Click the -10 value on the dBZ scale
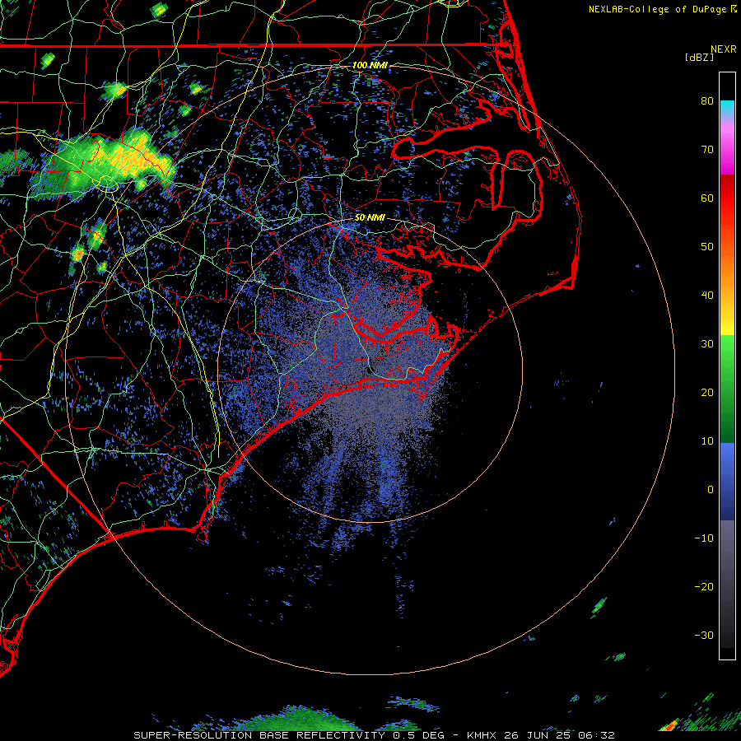The width and height of the screenshot is (741, 741). 704,538
